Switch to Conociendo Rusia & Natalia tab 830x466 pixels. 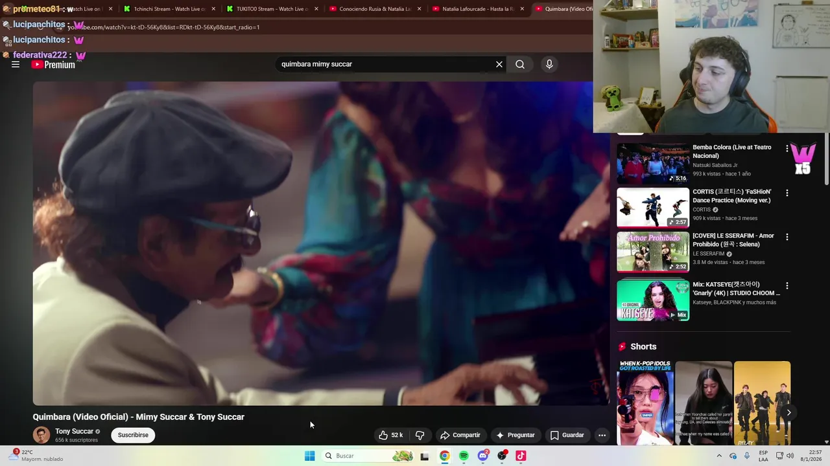coord(371,9)
